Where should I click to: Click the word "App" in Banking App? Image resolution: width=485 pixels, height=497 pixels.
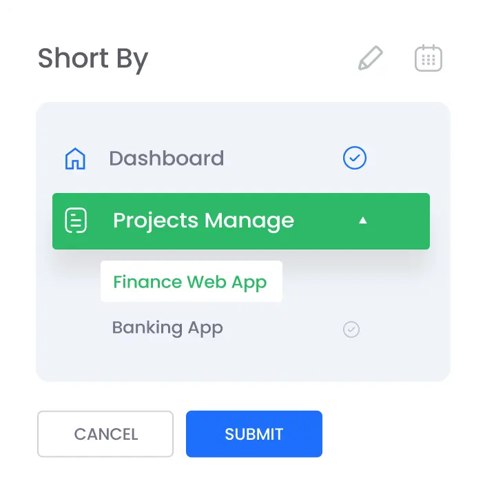click(205, 328)
